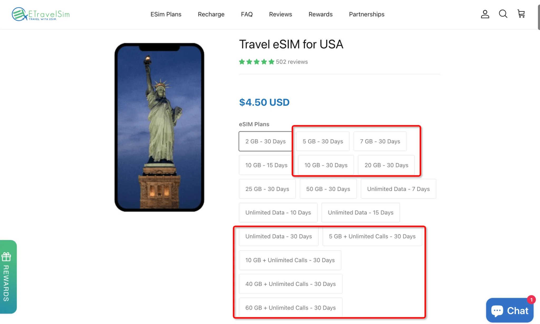
Task: Click the shopping cart icon
Action: pyautogui.click(x=521, y=14)
